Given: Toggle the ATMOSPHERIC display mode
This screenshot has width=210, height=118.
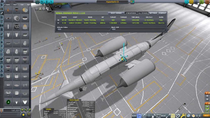Looking at the screenshot, I should [x=131, y=13].
